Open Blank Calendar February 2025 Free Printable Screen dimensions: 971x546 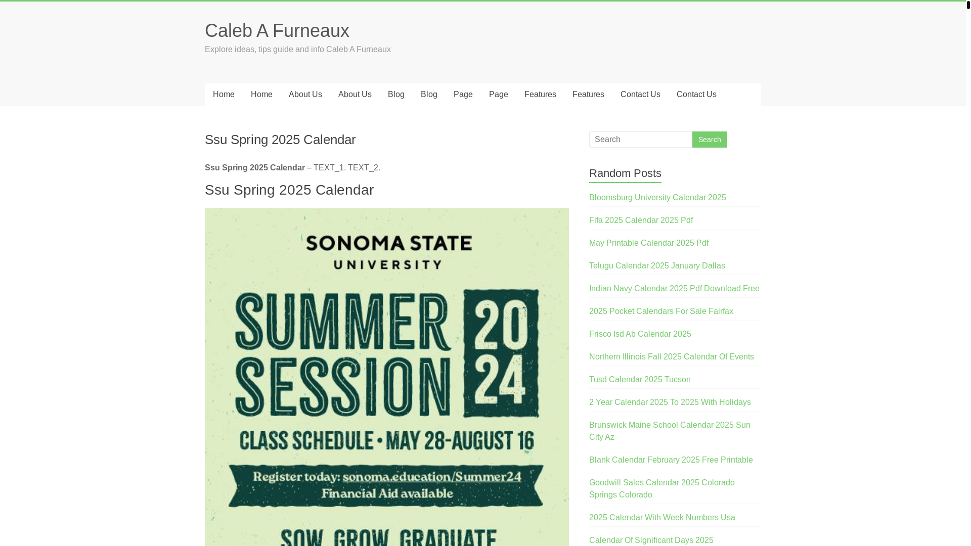(x=671, y=460)
